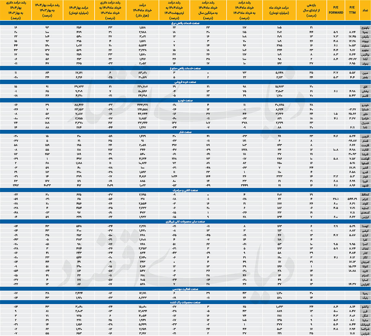371x336 pixels.
Task: Click the symbol cell 'کمرجان'
Action: click(x=365, y=262)
